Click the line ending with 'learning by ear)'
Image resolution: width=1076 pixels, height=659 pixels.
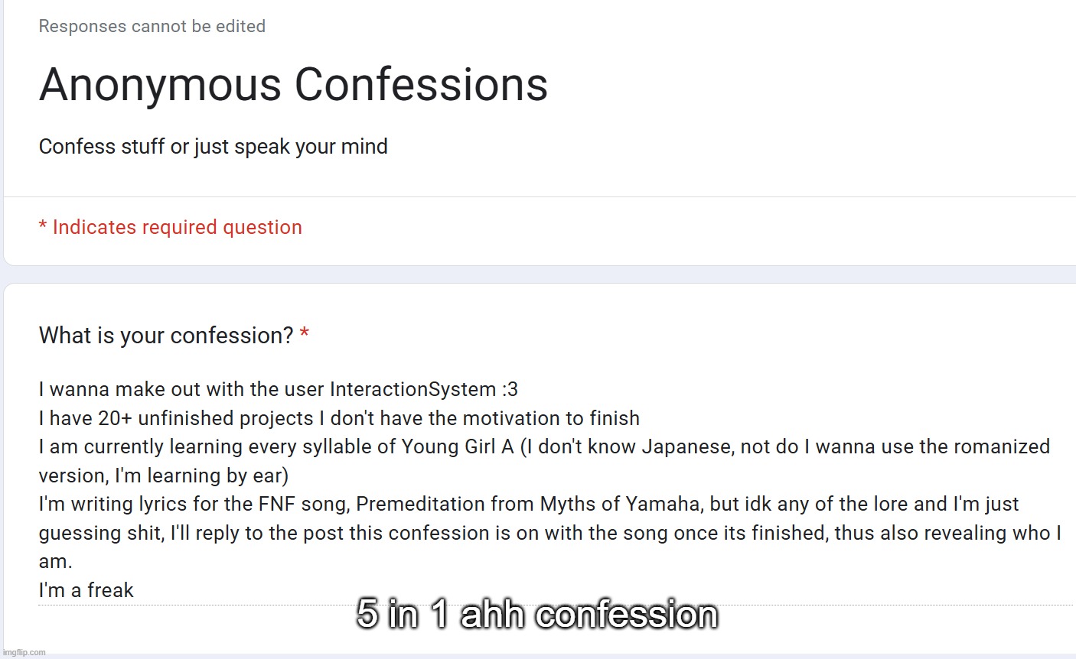tap(164, 476)
